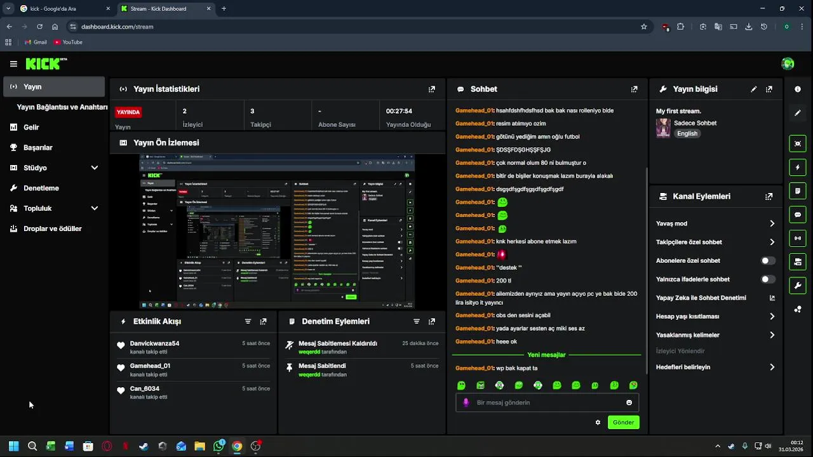Open Yavaş mod options
Viewport: 813px width, 457px height.
[x=716, y=223]
